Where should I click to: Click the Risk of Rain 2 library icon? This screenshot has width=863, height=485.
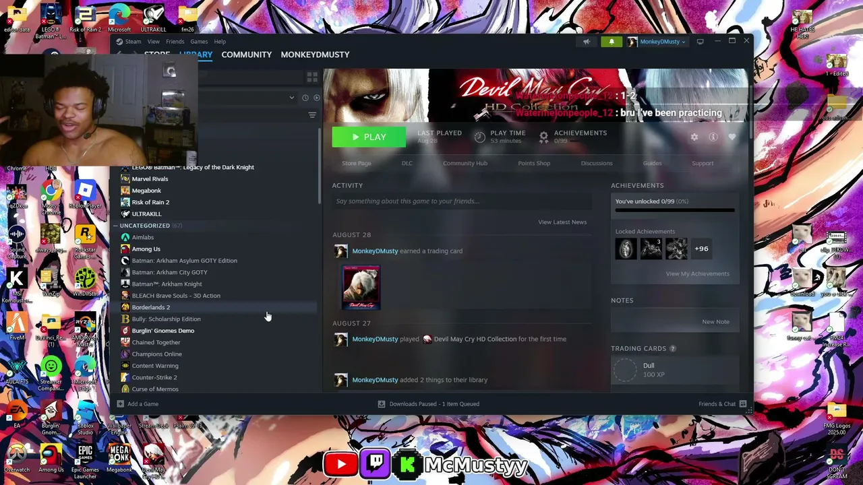(125, 202)
